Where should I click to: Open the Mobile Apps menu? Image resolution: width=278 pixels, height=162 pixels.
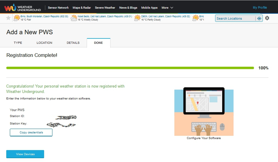(x=149, y=8)
